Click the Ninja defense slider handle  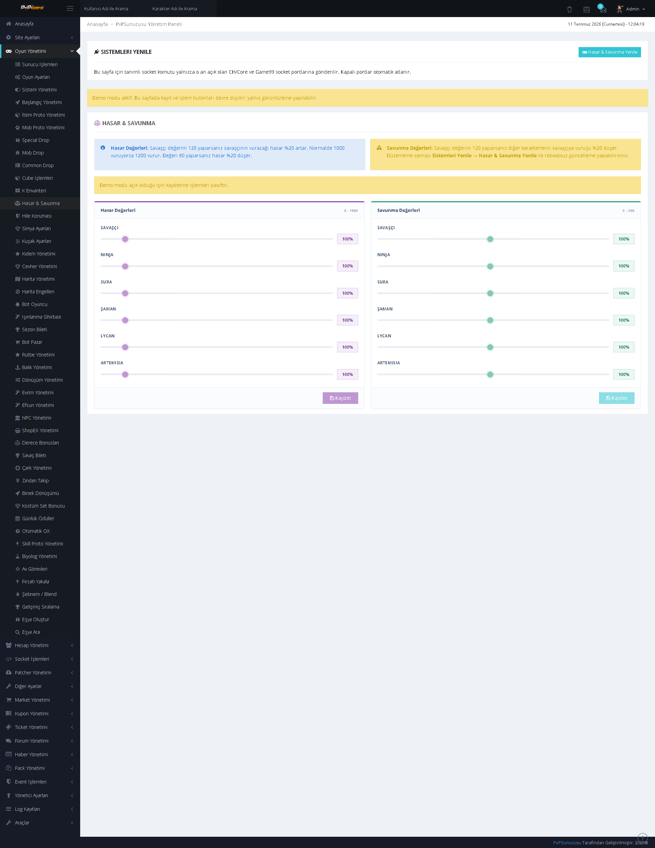click(x=490, y=266)
